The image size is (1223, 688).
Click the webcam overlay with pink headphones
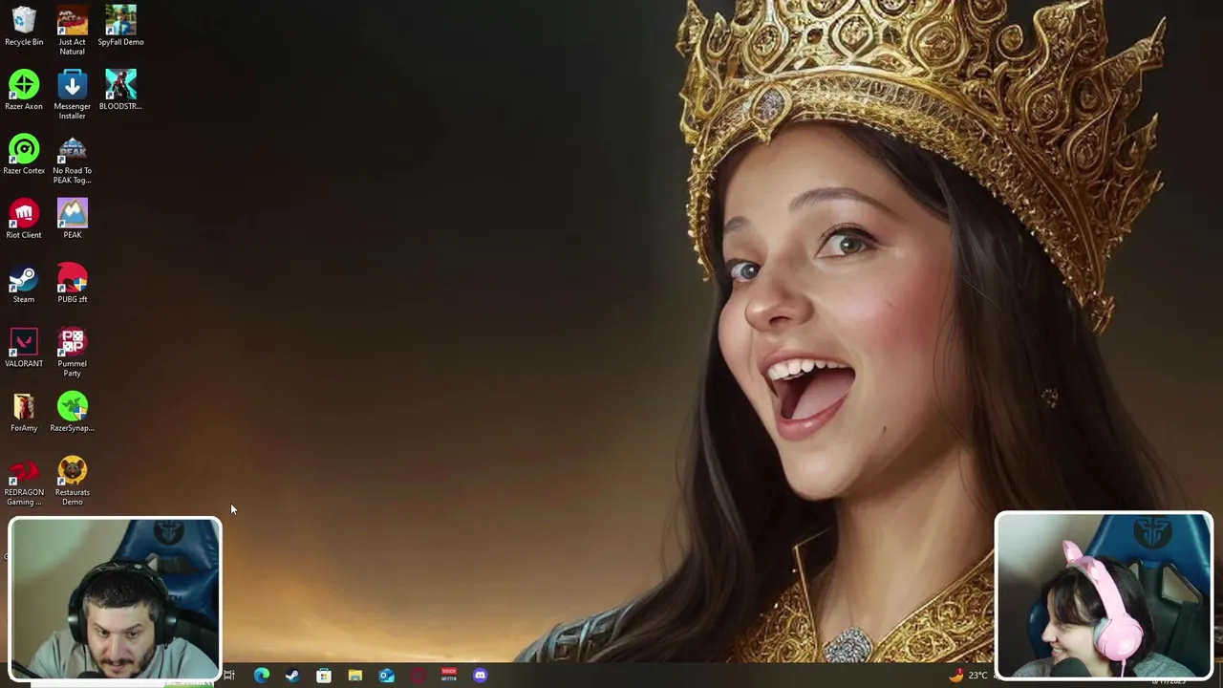(1104, 595)
